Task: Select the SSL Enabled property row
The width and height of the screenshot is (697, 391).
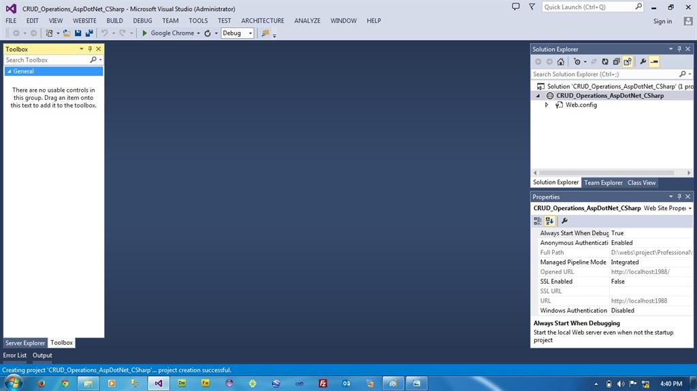Action: click(x=612, y=282)
